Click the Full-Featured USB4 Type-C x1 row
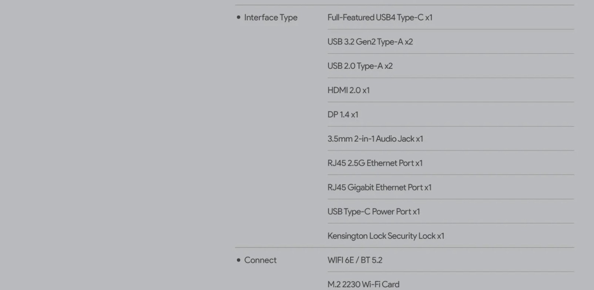This screenshot has height=290, width=594. 380,17
